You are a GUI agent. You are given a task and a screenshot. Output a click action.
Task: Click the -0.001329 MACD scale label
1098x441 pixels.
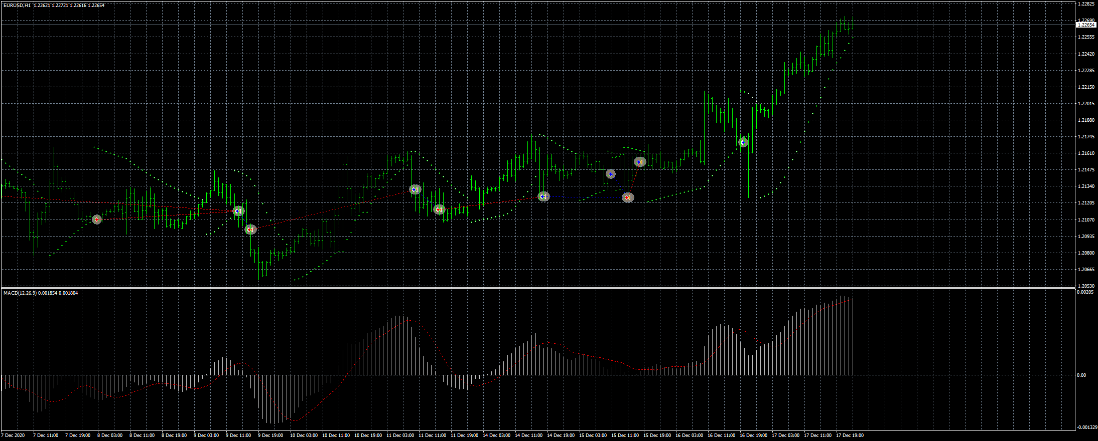(x=1086, y=427)
